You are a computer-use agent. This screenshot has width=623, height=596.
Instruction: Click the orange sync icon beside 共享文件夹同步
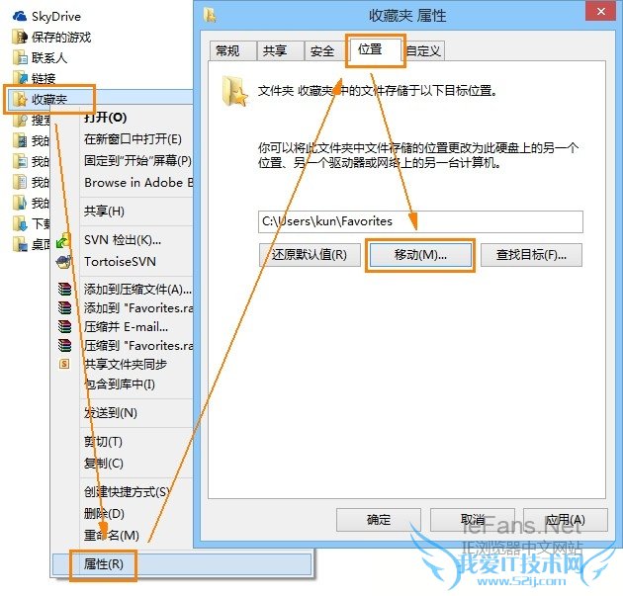click(x=64, y=364)
